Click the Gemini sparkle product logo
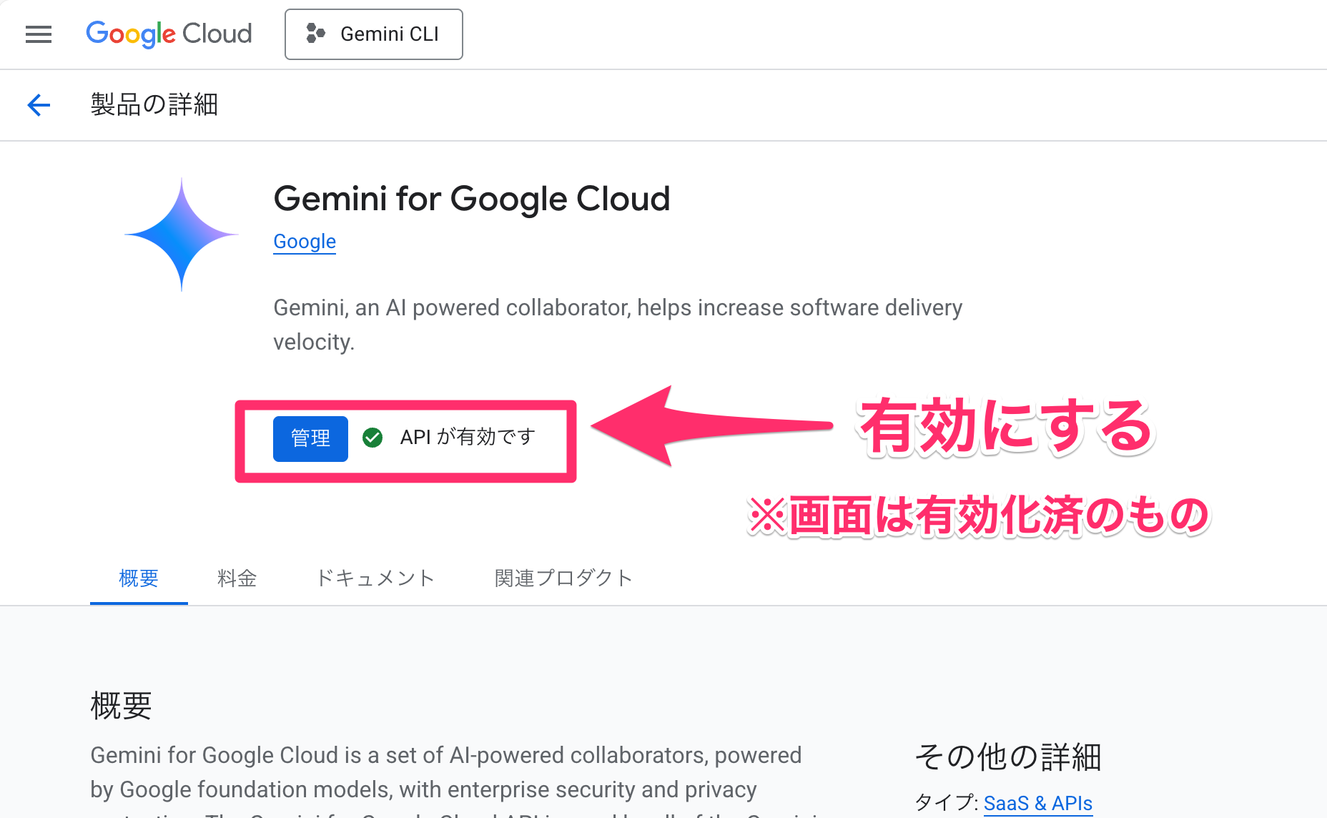Image resolution: width=1327 pixels, height=818 pixels. click(182, 234)
